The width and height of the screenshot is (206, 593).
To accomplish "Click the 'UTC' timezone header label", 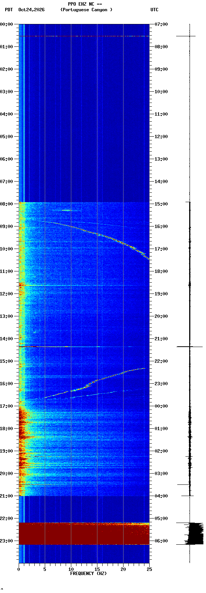I will (154, 10).
